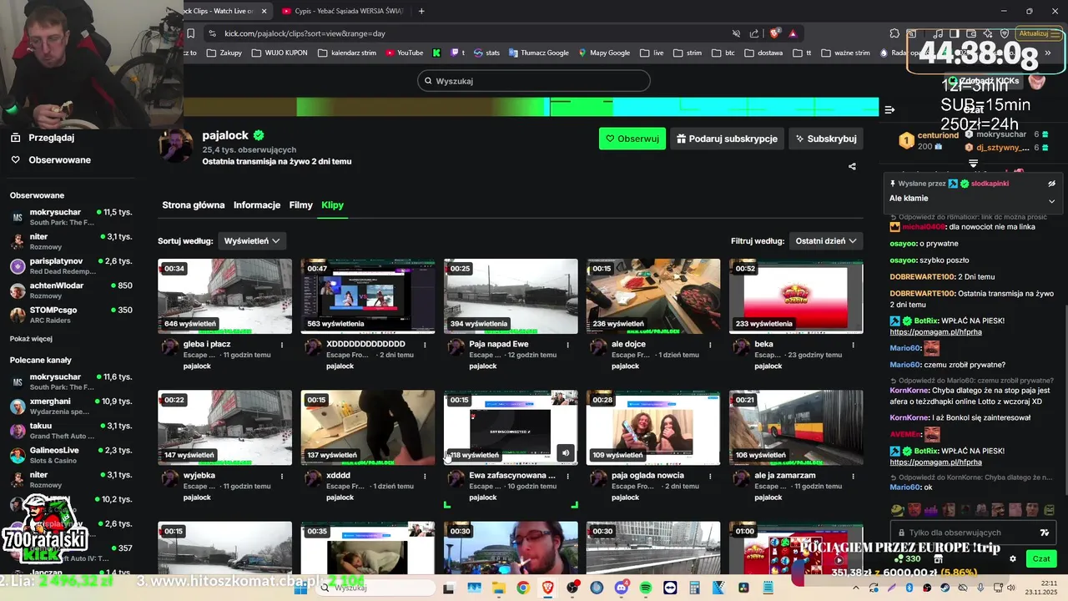Screen dimensions: 1068x601
Task: Show hidden system tray icons chevron
Action: (856, 588)
